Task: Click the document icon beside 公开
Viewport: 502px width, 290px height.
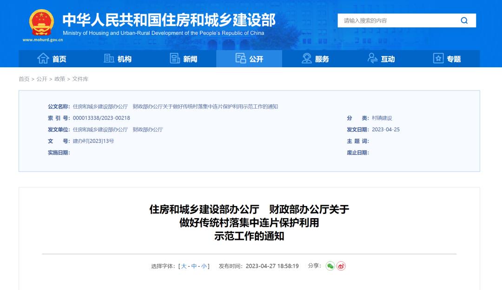Action: pos(240,58)
